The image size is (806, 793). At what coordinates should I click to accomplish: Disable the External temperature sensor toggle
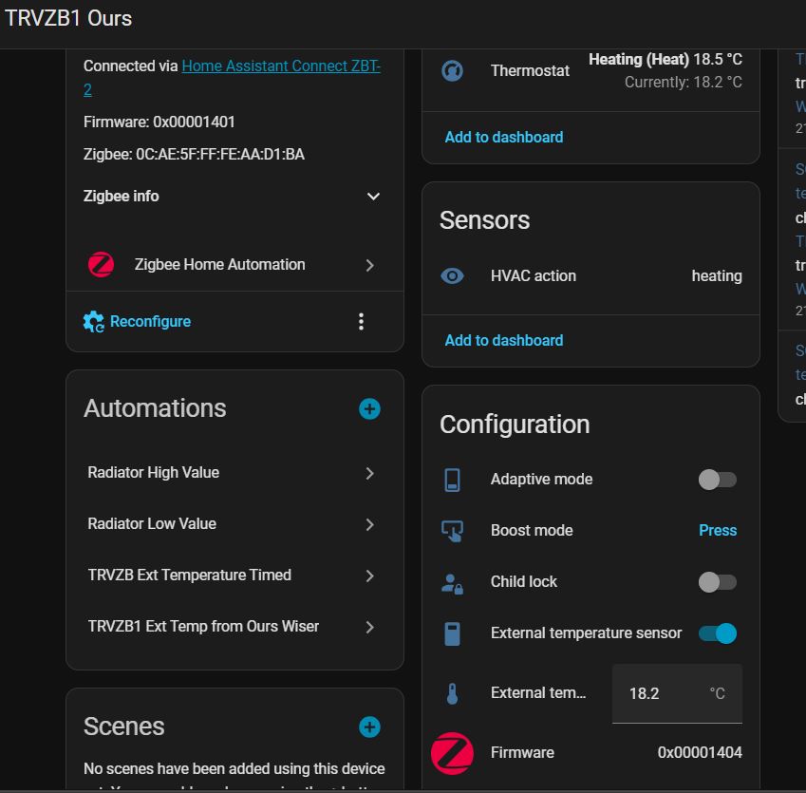pos(717,633)
